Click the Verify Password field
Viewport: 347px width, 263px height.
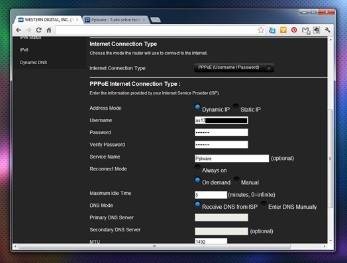221,145
